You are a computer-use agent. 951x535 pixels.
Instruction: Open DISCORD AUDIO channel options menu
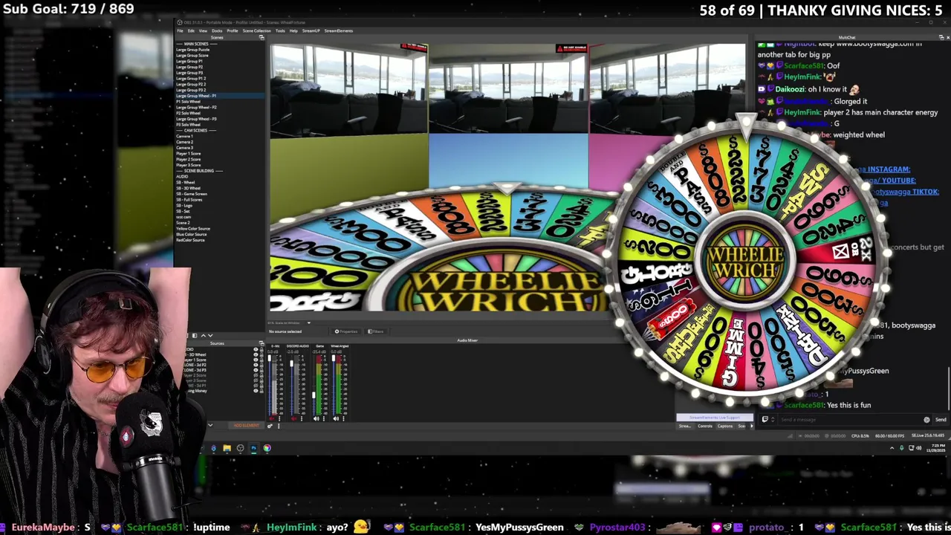(302, 418)
